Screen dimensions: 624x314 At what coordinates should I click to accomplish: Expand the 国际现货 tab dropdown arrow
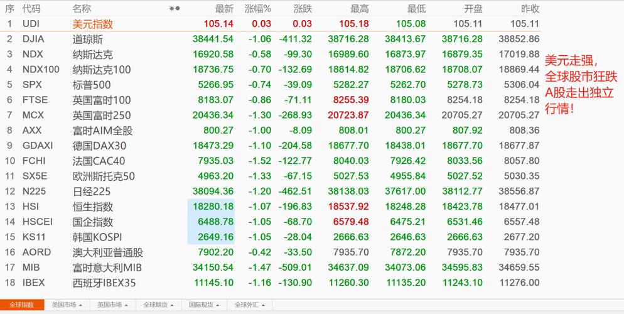pyautogui.click(x=218, y=305)
